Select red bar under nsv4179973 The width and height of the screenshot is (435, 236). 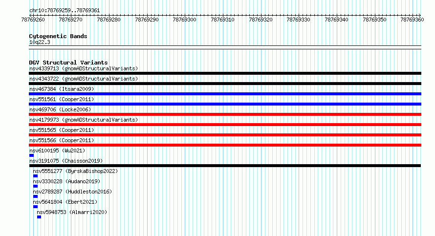(x=225, y=125)
